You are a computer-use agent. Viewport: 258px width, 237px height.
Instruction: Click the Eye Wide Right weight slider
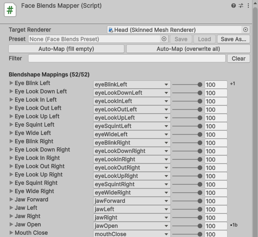[187, 193]
